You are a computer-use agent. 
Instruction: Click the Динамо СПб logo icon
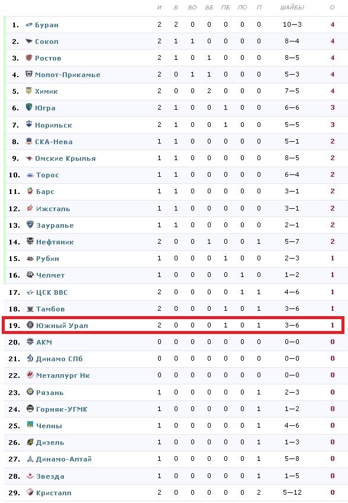tap(30, 358)
